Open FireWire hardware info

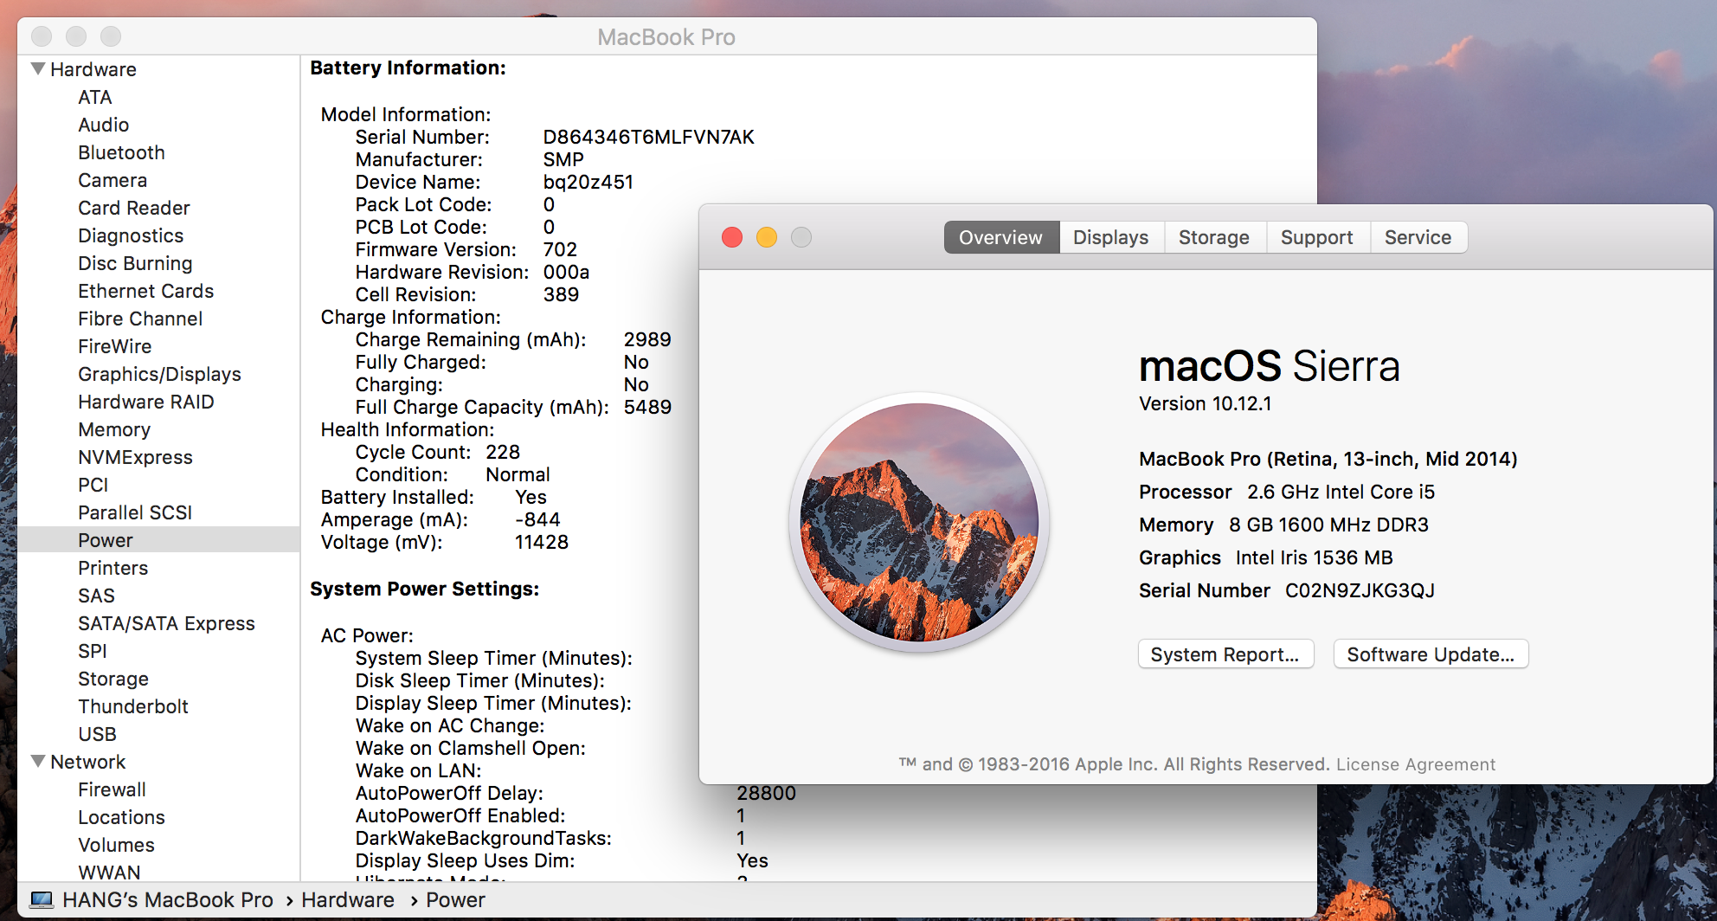[115, 346]
